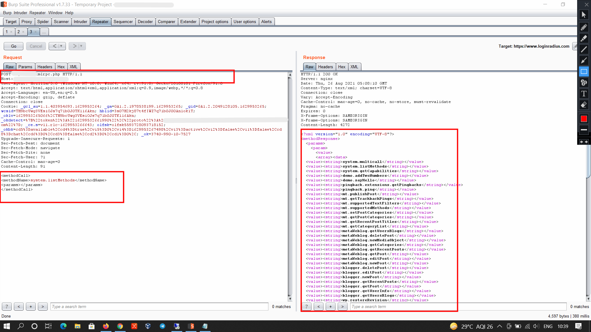Switch to the Alerts tab
The image size is (591, 332).
(x=267, y=22)
